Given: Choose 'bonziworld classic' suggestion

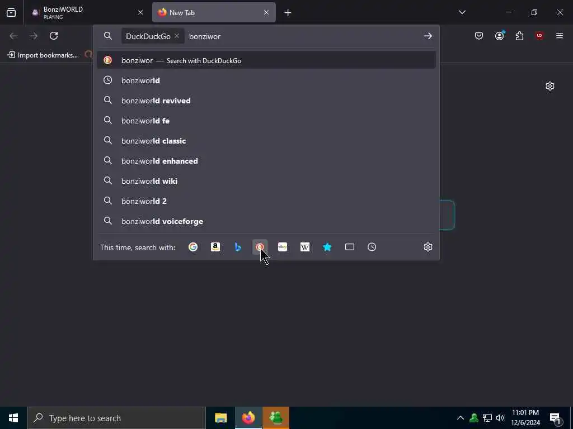Looking at the screenshot, I should click(266, 141).
